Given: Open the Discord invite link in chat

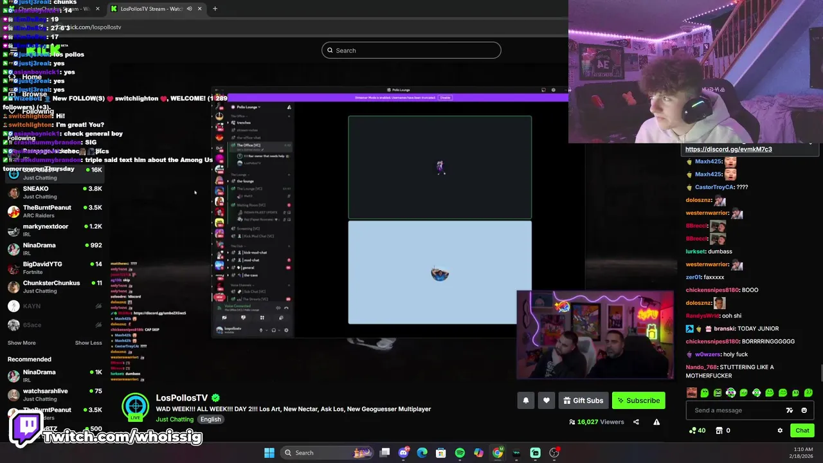Looking at the screenshot, I should [728, 149].
